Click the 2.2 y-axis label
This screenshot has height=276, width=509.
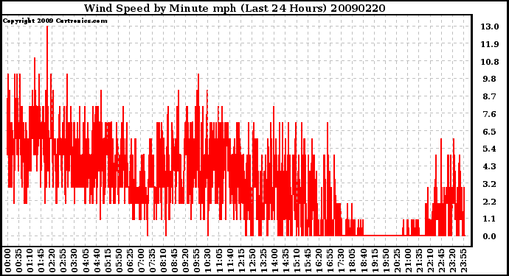[490, 202]
